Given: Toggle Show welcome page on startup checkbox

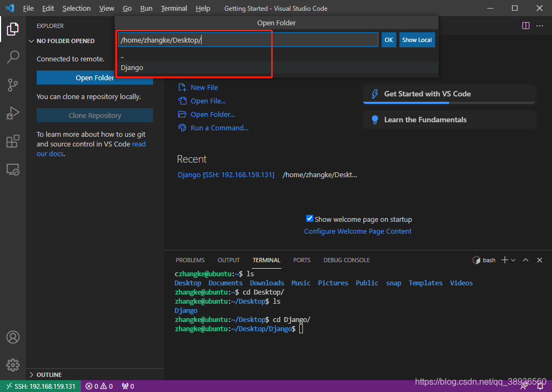Looking at the screenshot, I should click(x=309, y=219).
